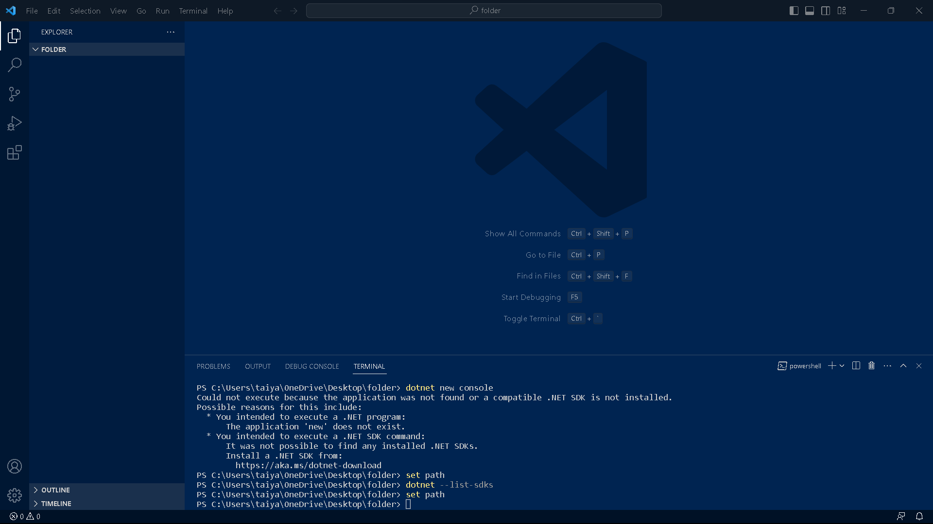933x524 pixels.
Task: Open the Accounts icon in the activity bar
Action: [x=15, y=466]
